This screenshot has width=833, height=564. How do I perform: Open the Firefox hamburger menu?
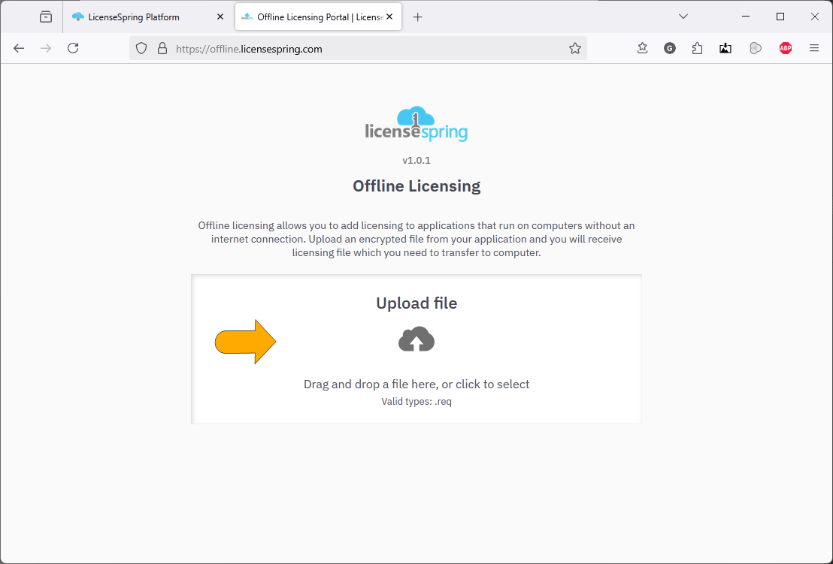pyautogui.click(x=814, y=48)
